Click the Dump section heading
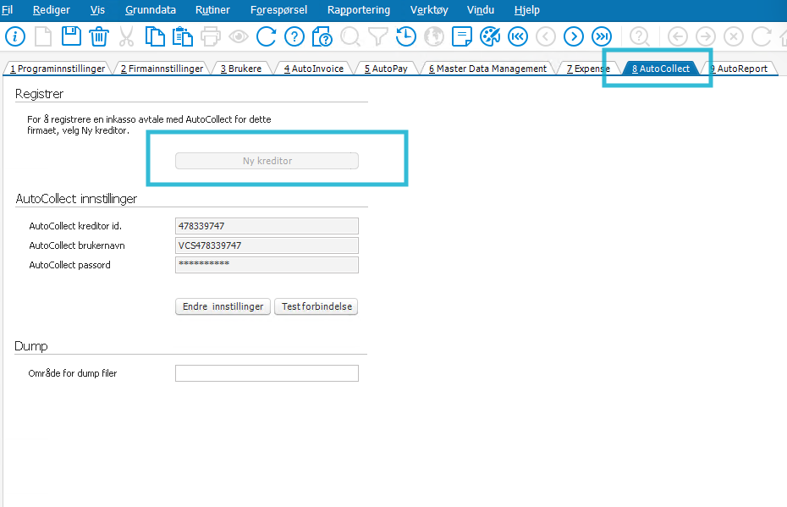This screenshot has width=787, height=507. (x=31, y=346)
